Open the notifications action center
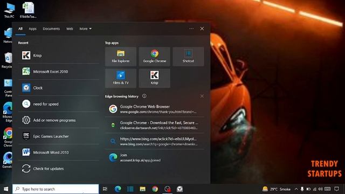This screenshot has width=345, height=194. tap(336, 189)
